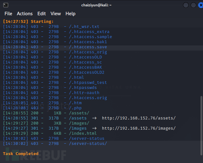The width and height of the screenshot is (203, 163).
Task: Open the View menu
Action: (x=56, y=14)
